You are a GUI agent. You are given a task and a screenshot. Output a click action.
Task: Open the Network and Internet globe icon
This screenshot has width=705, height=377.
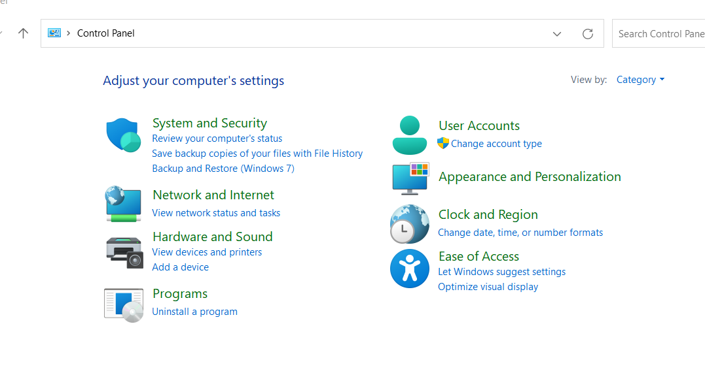tap(124, 204)
